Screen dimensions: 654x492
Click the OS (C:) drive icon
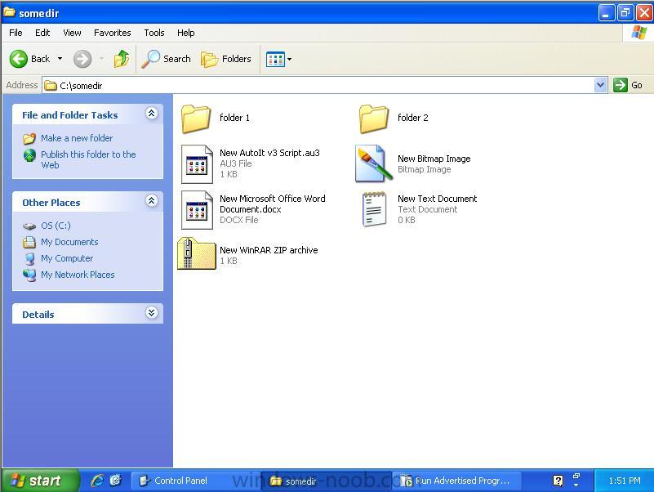point(29,226)
